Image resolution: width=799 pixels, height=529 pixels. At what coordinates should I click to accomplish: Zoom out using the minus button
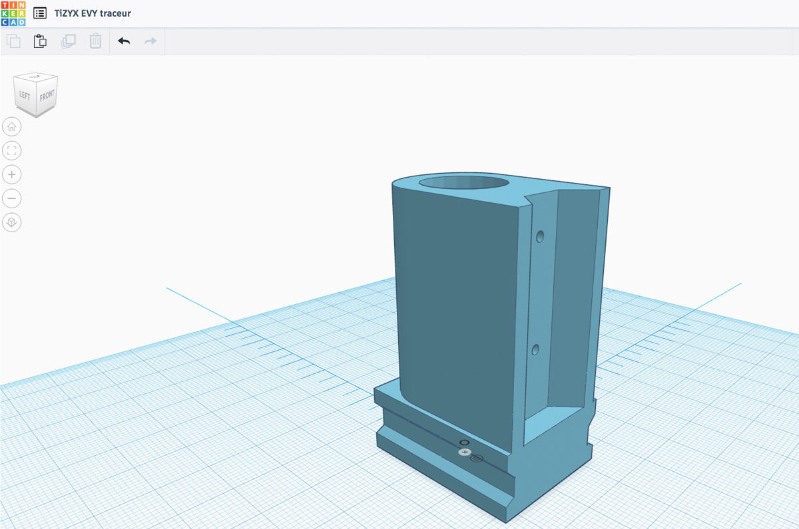point(12,198)
